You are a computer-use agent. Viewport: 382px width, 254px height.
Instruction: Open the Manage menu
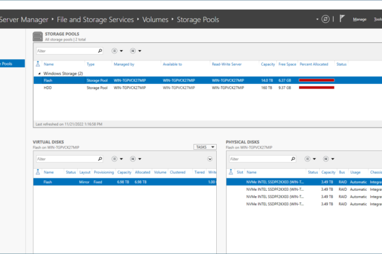360,19
